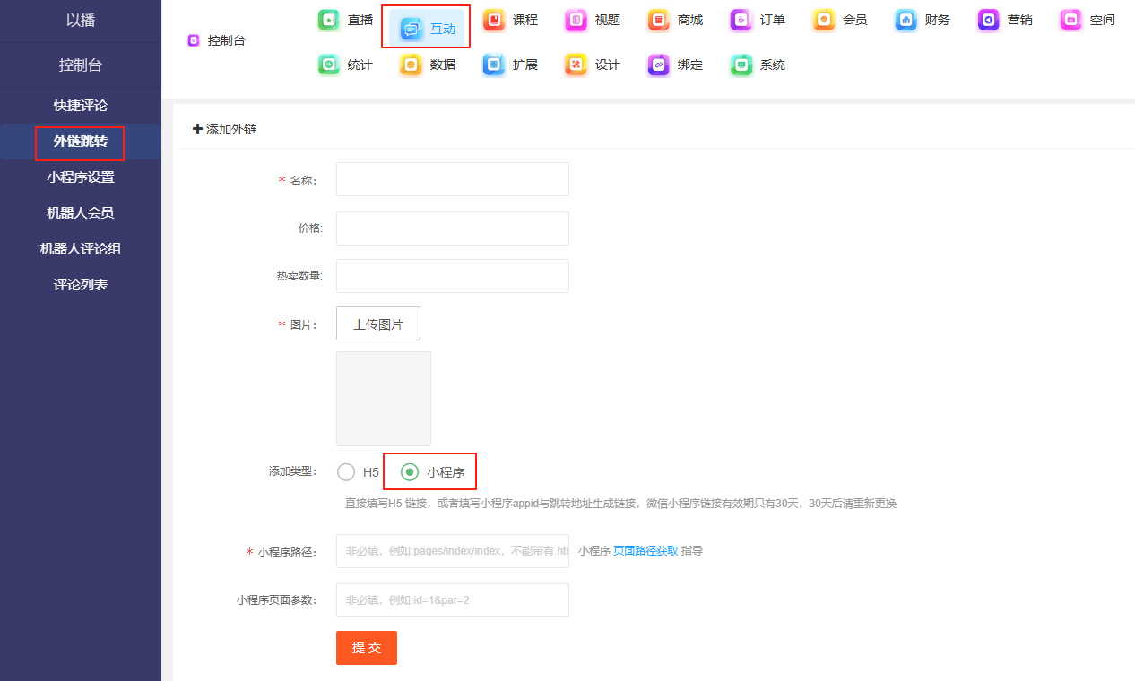Open the 页面路径获取 link

tap(645, 551)
